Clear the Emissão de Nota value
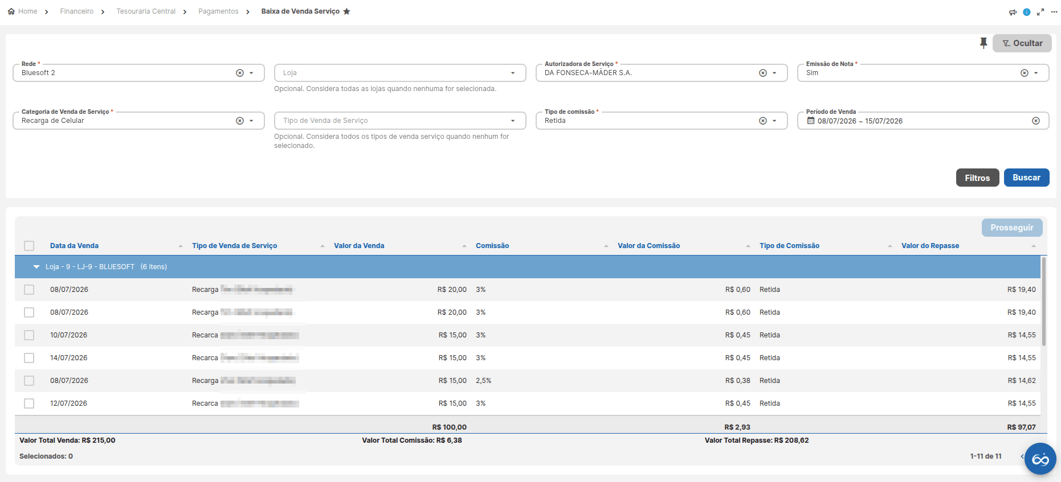 pos(1025,73)
